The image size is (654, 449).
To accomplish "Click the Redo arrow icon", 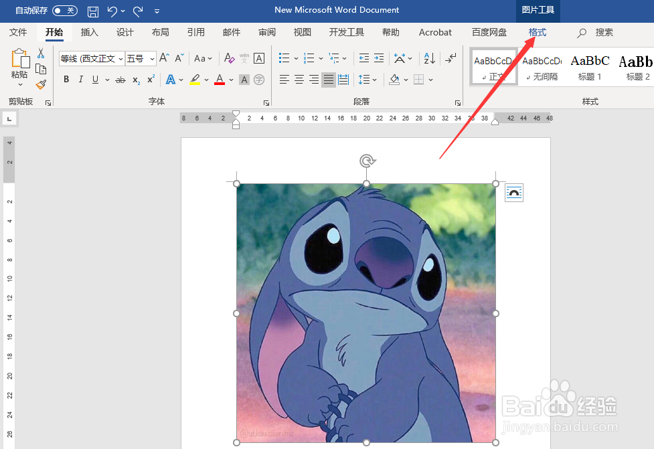I will (138, 11).
